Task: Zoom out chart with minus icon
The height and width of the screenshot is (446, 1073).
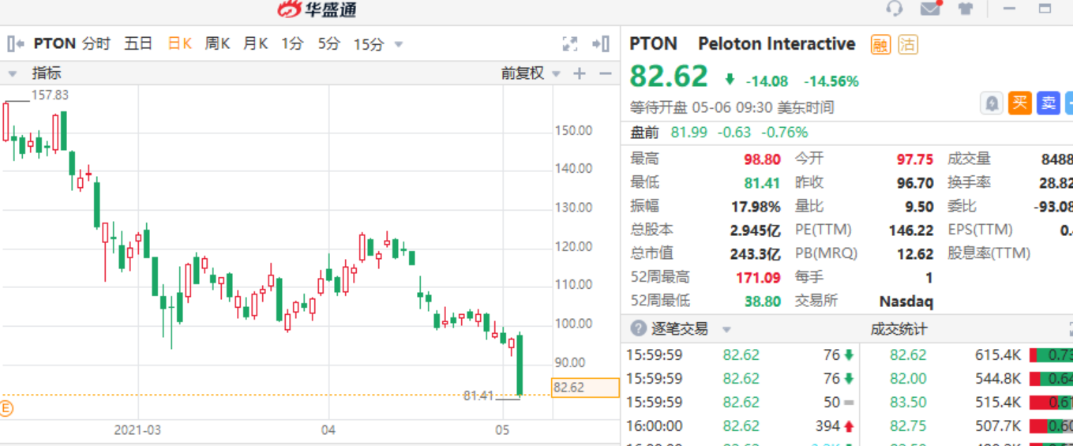Action: click(606, 73)
